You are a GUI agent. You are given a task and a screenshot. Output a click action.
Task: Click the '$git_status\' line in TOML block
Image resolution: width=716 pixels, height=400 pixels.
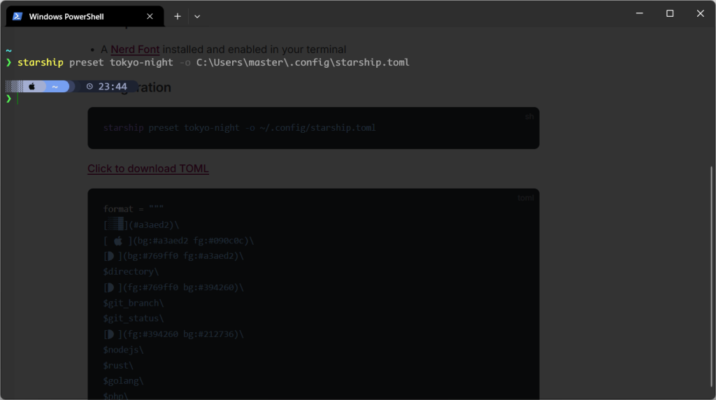coord(134,319)
